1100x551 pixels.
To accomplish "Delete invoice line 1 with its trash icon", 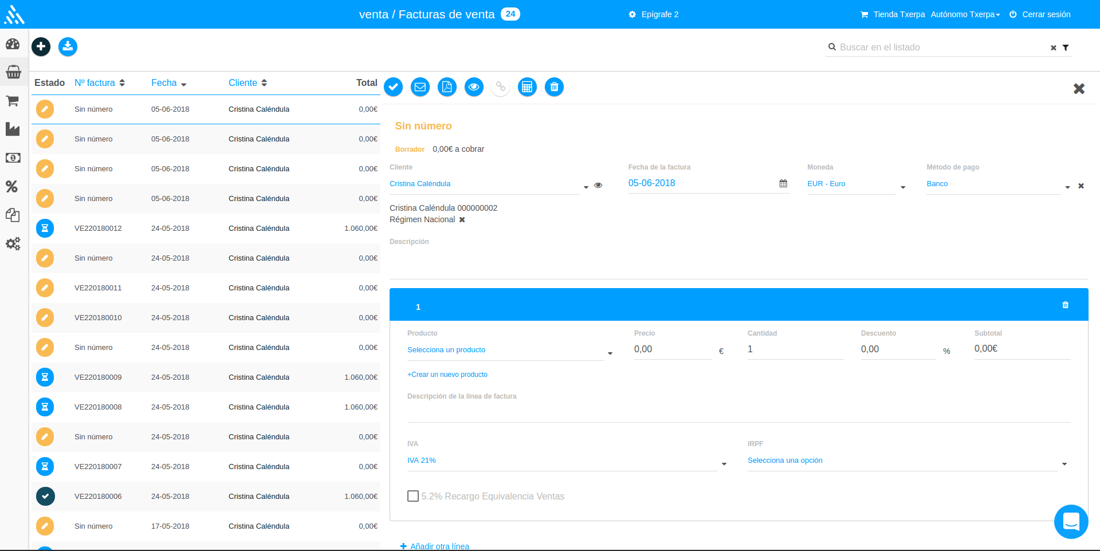I will tap(1066, 305).
